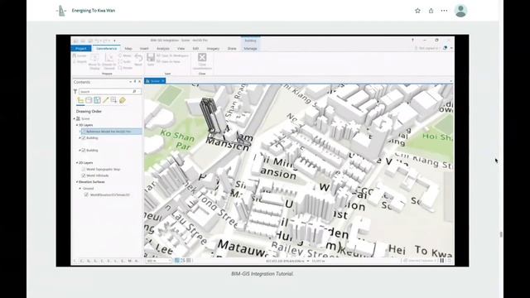Close the Scene view tab
Viewport: 530px width, 298px height.
pyautogui.click(x=163, y=81)
